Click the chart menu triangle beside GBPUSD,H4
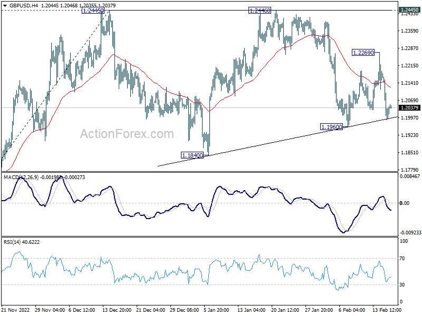The image size is (422, 316). coord(5,5)
